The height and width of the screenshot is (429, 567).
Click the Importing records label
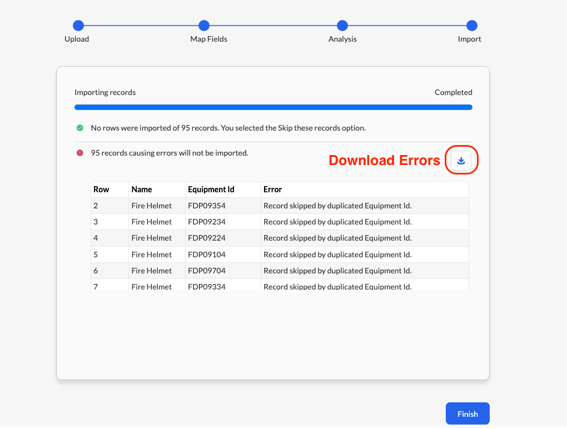tap(105, 92)
